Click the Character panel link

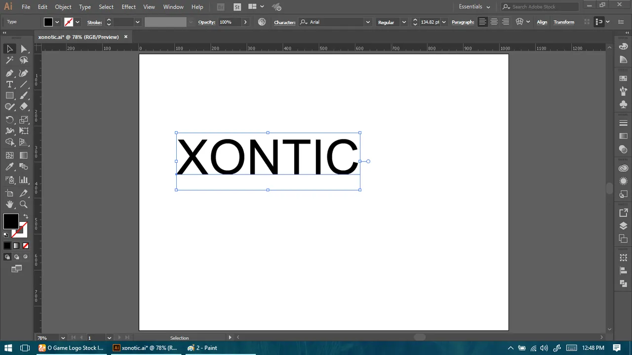pyautogui.click(x=285, y=22)
